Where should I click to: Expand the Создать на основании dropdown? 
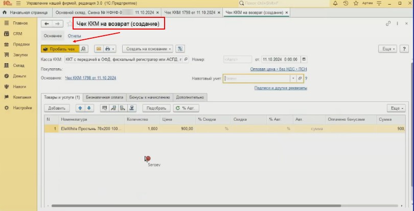tap(148, 49)
